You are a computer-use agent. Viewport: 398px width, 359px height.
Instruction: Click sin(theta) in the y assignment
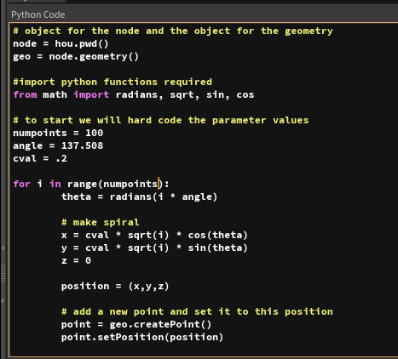(218, 248)
